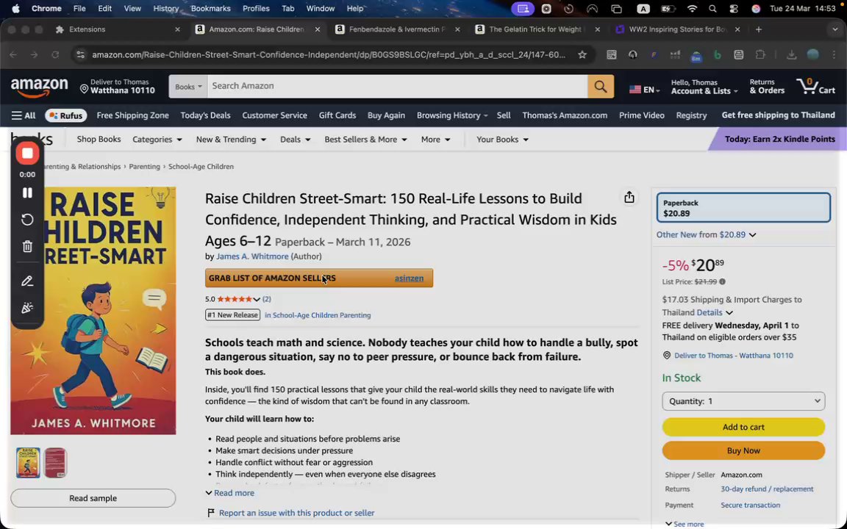Open the History menu in menu bar
Viewport: 847px width, 529px height.
click(x=166, y=9)
